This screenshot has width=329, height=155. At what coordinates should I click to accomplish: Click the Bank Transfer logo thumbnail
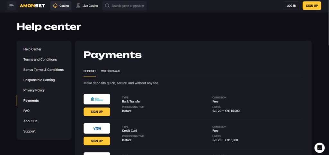tap(97, 99)
